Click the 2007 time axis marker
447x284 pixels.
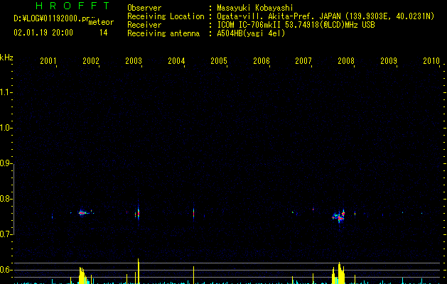pyautogui.click(x=303, y=60)
